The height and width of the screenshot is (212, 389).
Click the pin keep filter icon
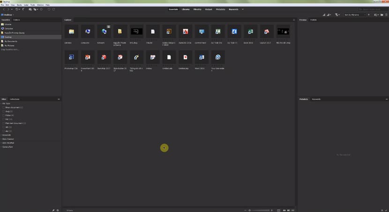pyautogui.click(x=53, y=210)
